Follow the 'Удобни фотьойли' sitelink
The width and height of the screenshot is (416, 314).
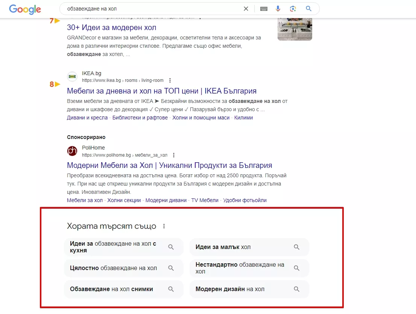245,200
